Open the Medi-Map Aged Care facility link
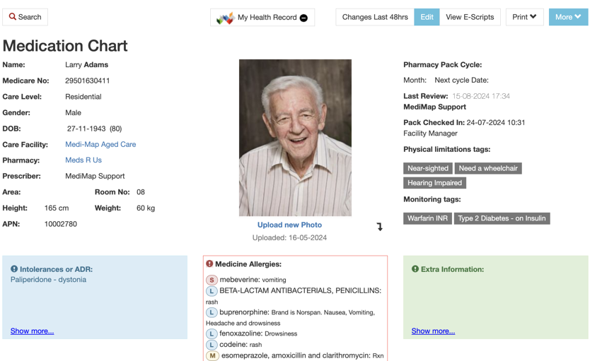590x361 pixels. (100, 144)
